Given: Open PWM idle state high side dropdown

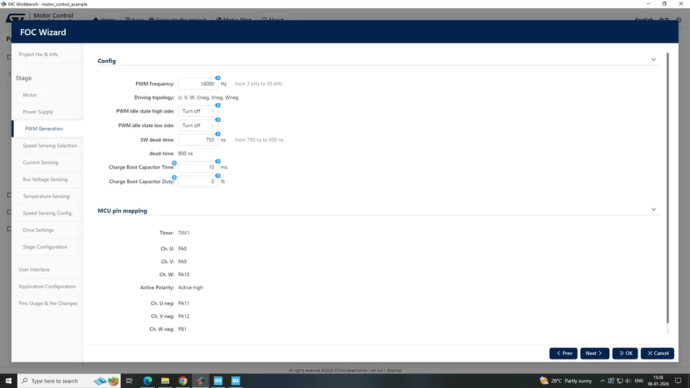Looking at the screenshot, I should pos(198,111).
